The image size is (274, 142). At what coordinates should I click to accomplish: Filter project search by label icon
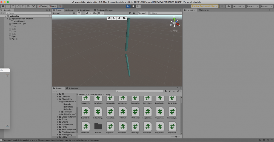170,91
